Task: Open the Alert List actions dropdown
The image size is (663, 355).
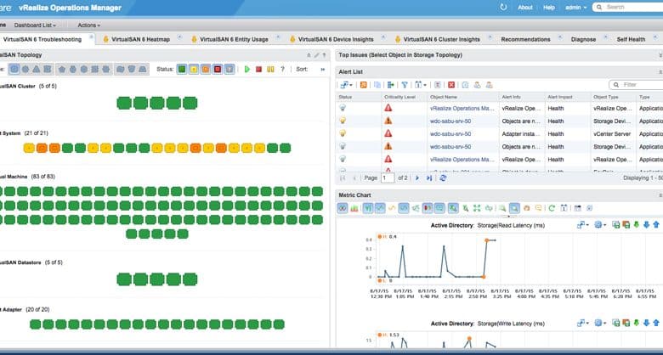Action: pyautogui.click(x=346, y=85)
